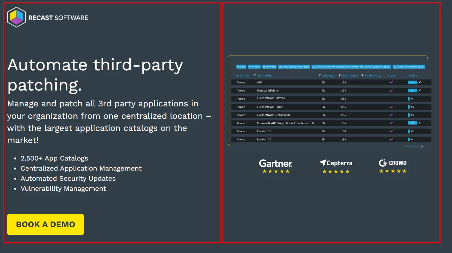This screenshot has width=452, height=253.
Task: Click the application table screenshot thumbnail
Action: click(x=330, y=103)
